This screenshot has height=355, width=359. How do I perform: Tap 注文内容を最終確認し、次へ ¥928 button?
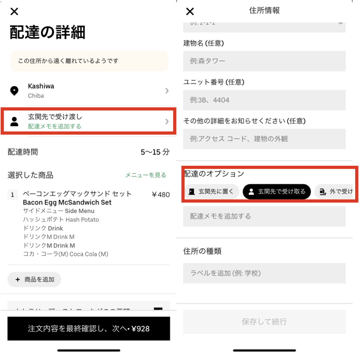click(x=89, y=328)
